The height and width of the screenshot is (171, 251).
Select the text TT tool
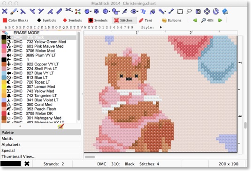[x=143, y=12]
